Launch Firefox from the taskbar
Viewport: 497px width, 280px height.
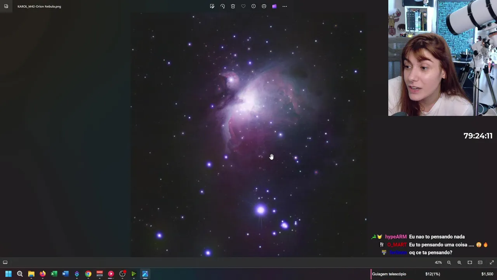coord(42,274)
